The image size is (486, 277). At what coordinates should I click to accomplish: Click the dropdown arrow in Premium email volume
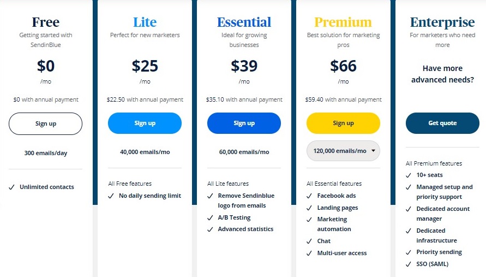[373, 151]
